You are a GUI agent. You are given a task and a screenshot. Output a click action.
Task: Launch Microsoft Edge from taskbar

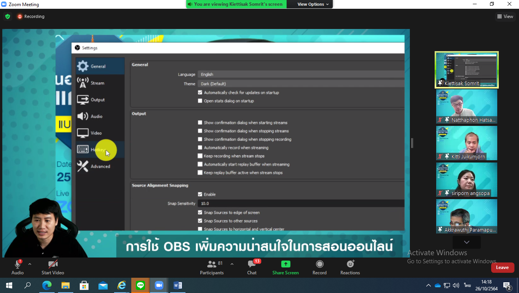coord(47,285)
